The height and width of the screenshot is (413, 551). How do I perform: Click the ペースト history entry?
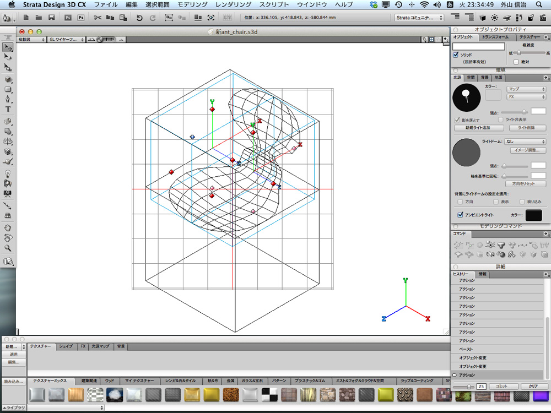click(498, 349)
